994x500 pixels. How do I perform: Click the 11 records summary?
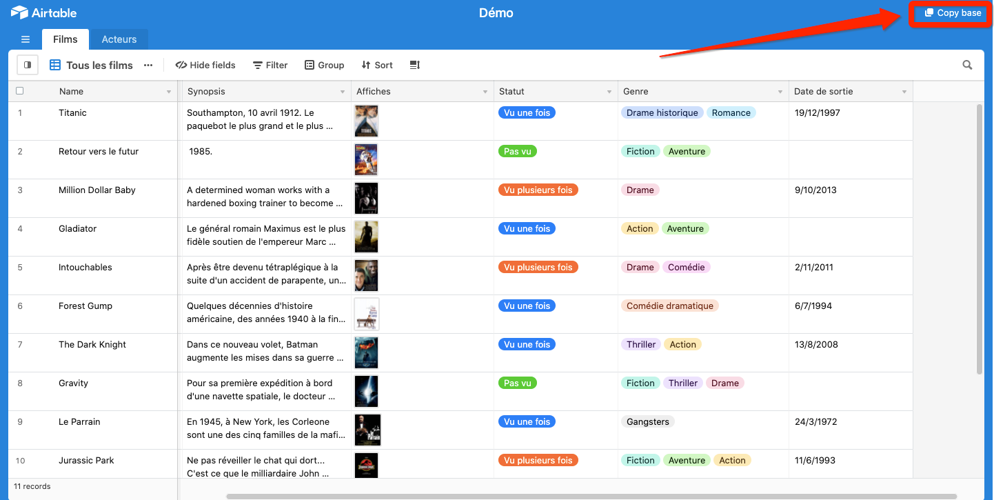click(x=32, y=486)
